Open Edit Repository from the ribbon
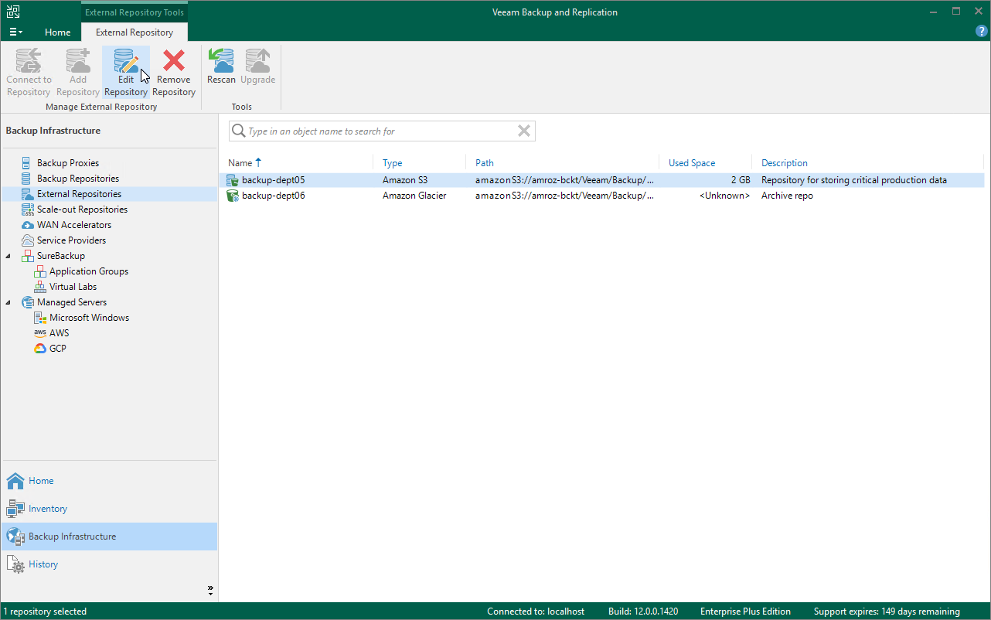This screenshot has width=991, height=620. 125,70
